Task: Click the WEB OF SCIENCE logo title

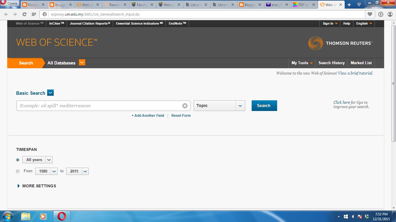Action: pyautogui.click(x=57, y=42)
